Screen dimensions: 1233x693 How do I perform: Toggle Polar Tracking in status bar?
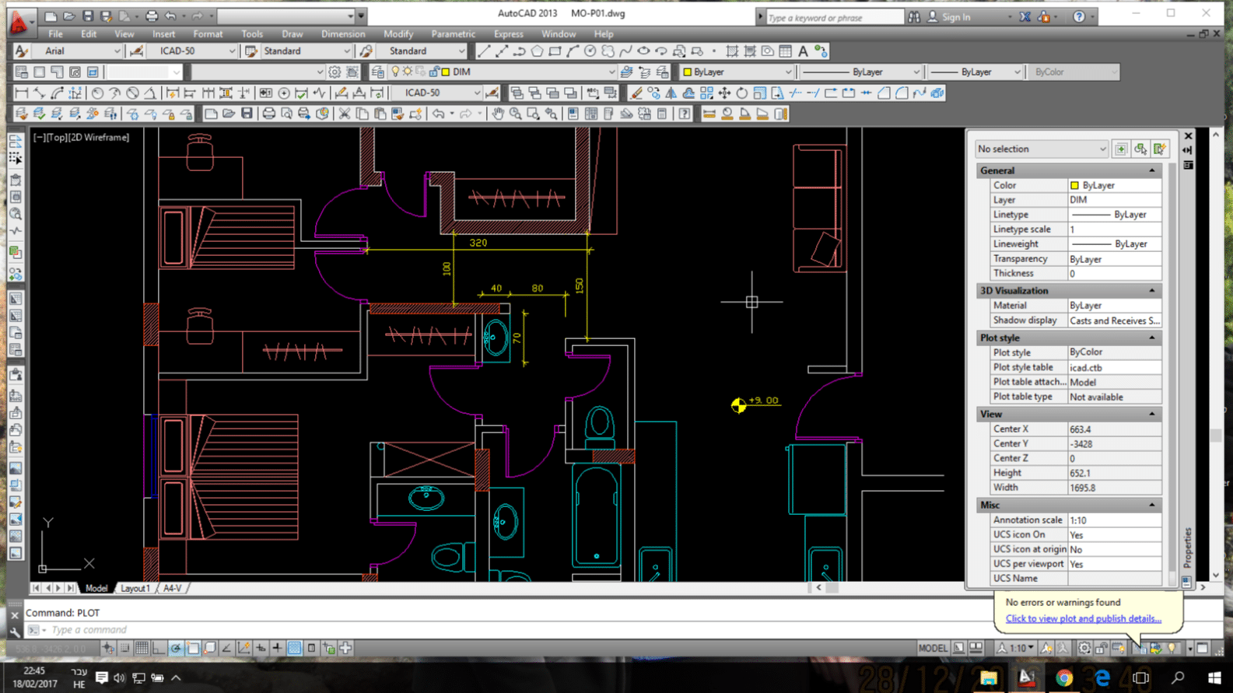pyautogui.click(x=176, y=648)
